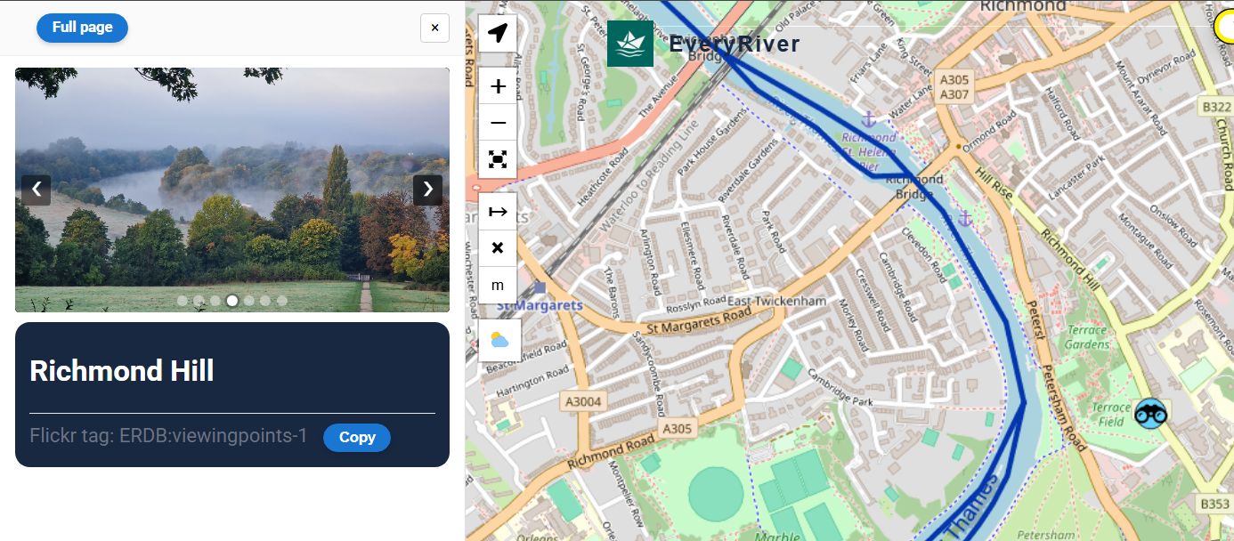
Task: Zoom out on the map
Action: click(x=498, y=123)
